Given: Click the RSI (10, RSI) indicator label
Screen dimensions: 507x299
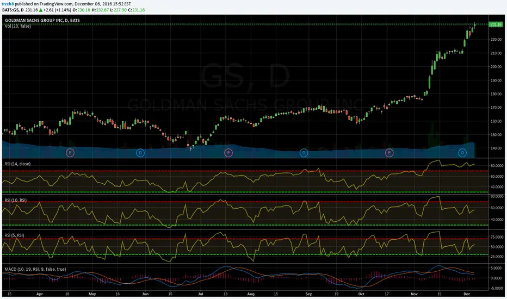Looking at the screenshot, I should [16, 200].
